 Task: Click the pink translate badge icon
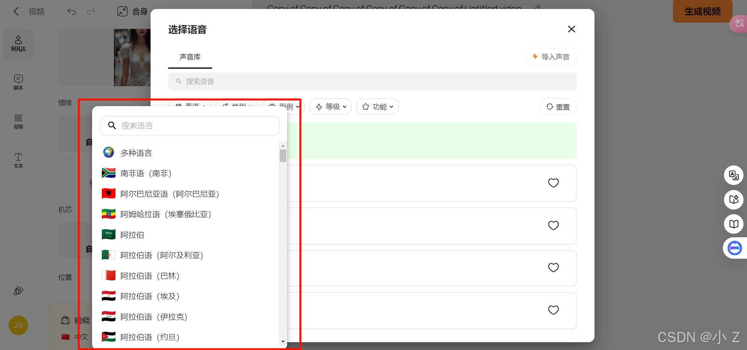pos(739,23)
